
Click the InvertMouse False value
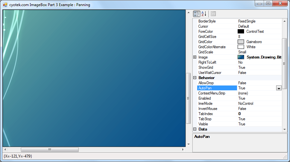coord(242,109)
